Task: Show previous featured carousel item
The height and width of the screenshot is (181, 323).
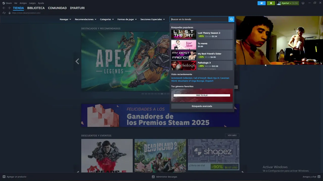Action: tap(77, 61)
